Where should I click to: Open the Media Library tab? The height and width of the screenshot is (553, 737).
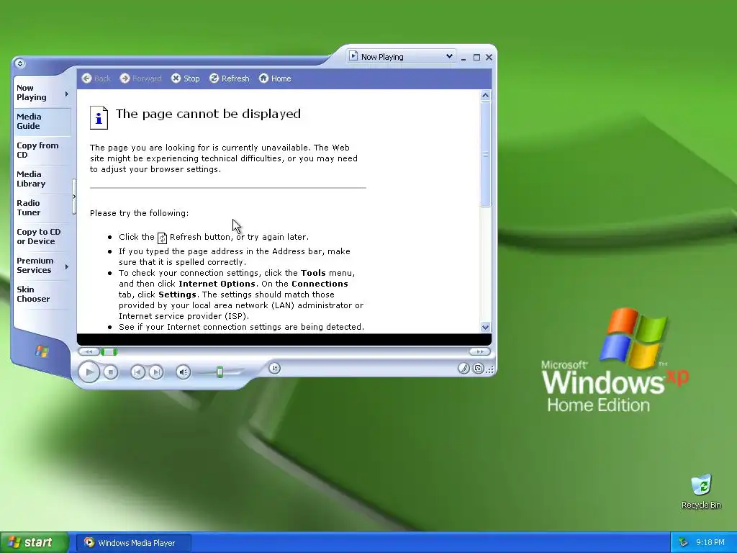click(x=42, y=179)
